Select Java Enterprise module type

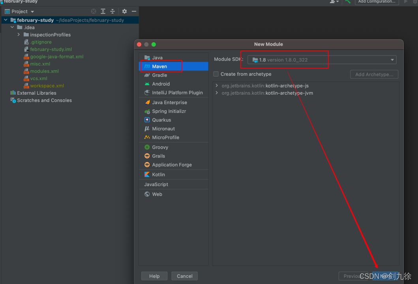coord(174,102)
